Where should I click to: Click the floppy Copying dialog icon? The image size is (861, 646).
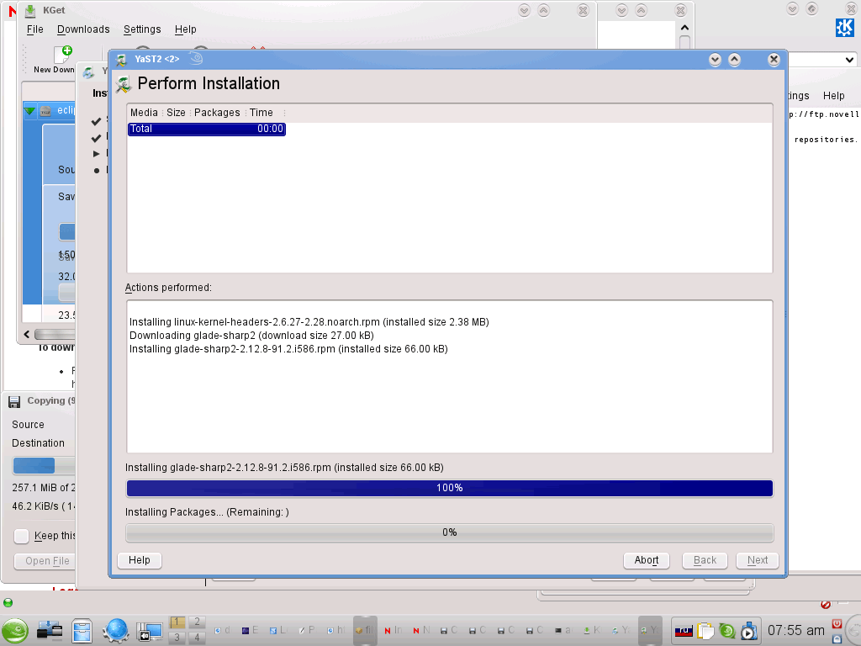click(x=14, y=401)
